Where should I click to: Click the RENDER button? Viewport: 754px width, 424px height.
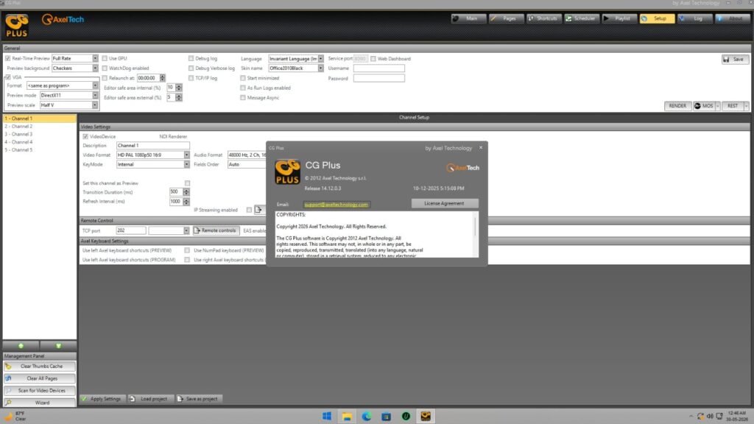pos(677,106)
